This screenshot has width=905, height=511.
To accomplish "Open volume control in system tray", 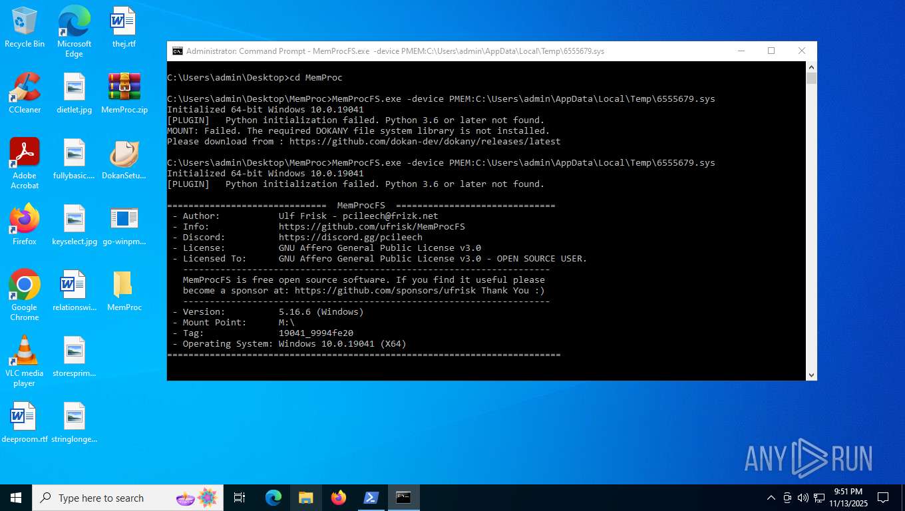I will coord(803,498).
